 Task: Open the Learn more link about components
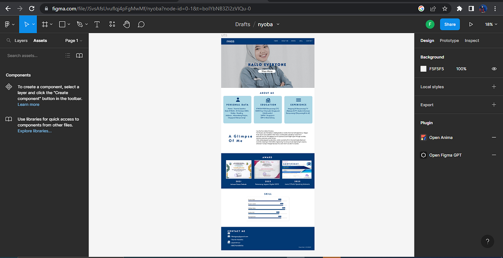[29, 104]
